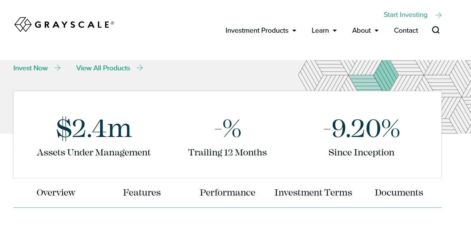This screenshot has height=252, width=471.
Task: Click the arrow icon after Invest Now
Action: (57, 68)
